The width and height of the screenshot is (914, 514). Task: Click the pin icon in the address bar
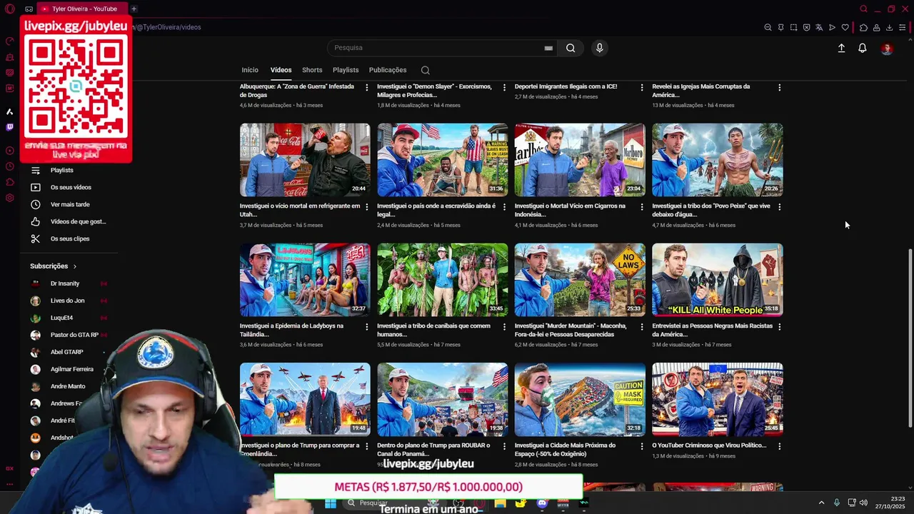tap(780, 27)
